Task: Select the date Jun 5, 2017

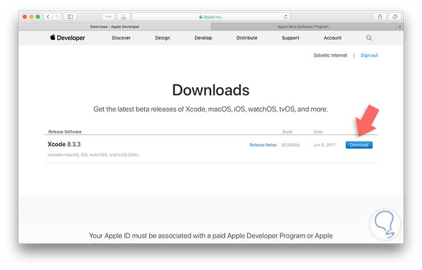Action: pyautogui.click(x=324, y=145)
